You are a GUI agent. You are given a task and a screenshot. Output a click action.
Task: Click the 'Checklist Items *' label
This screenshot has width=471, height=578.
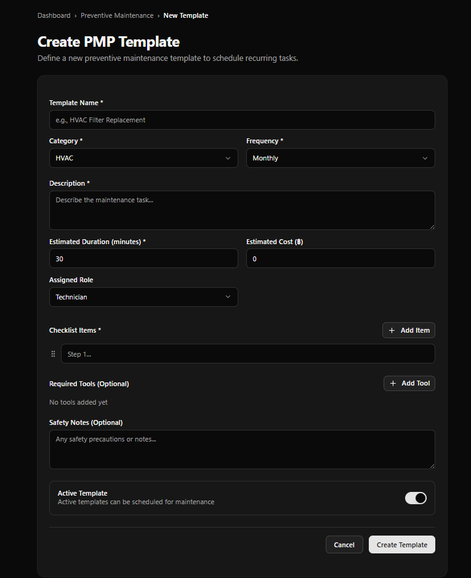pyautogui.click(x=75, y=330)
